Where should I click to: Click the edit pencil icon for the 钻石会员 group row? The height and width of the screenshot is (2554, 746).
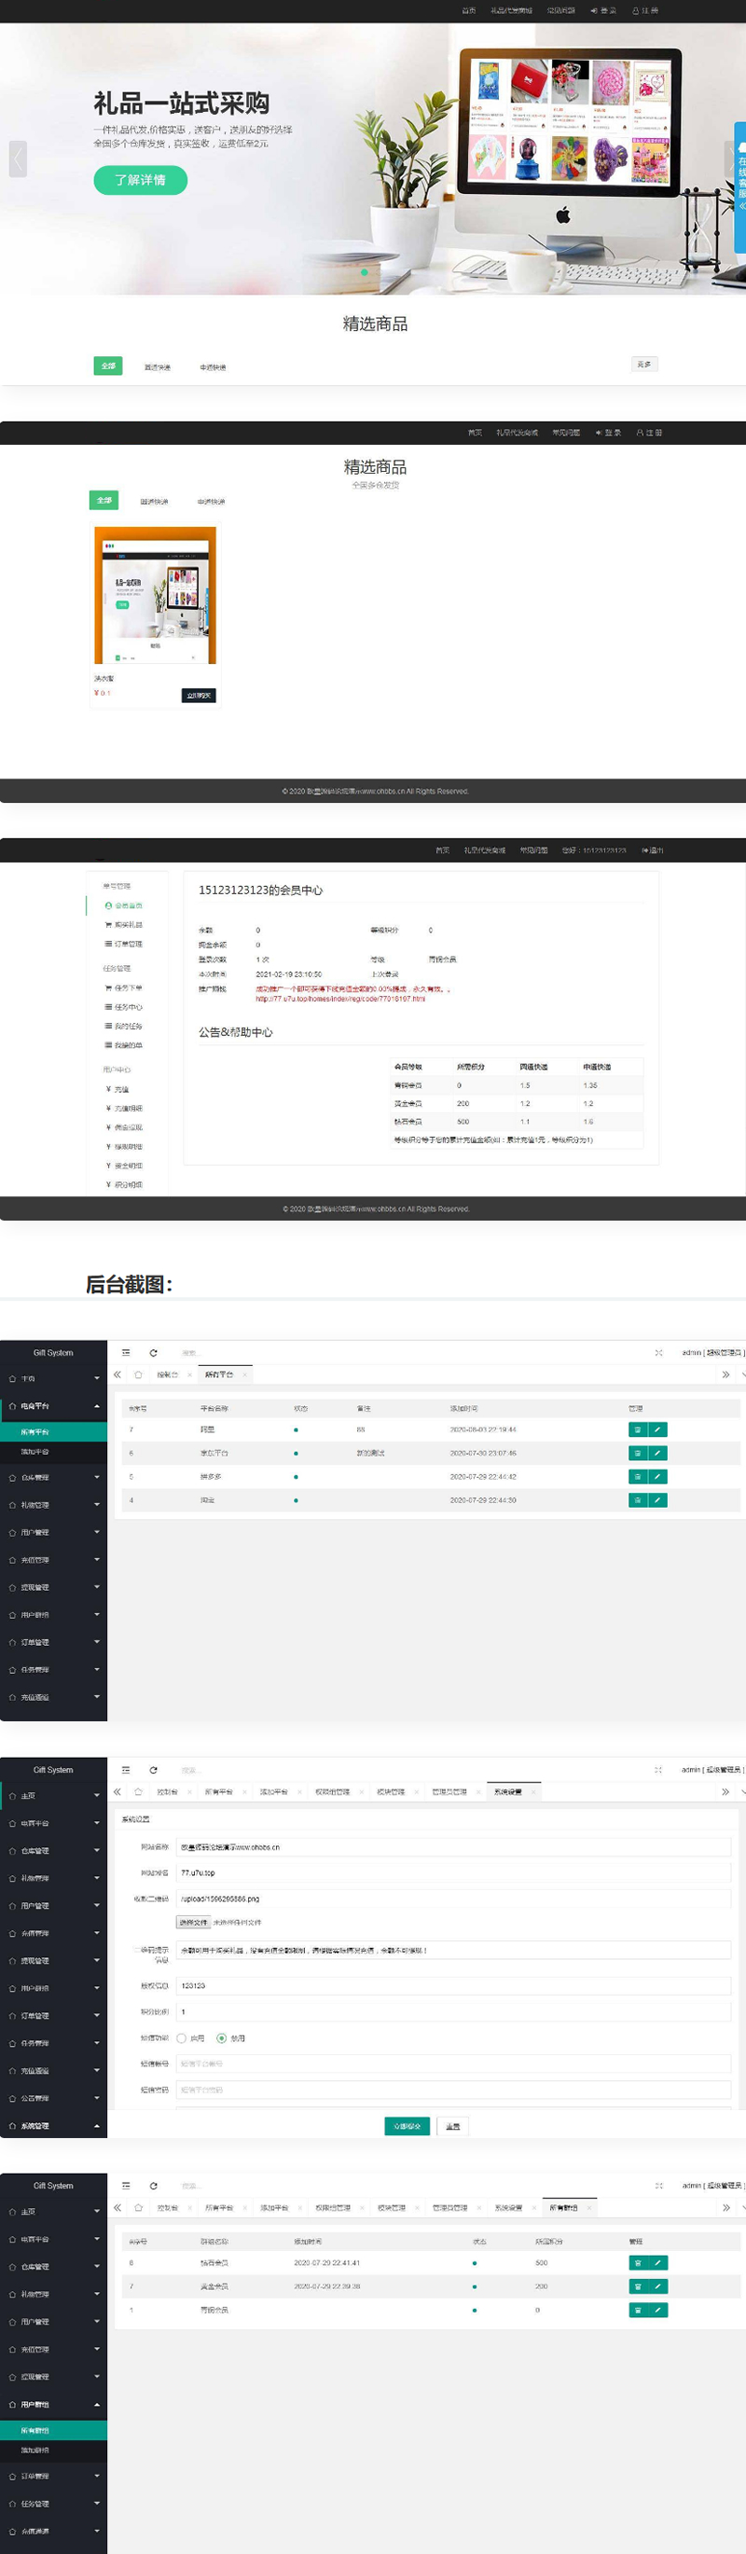coord(657,2262)
